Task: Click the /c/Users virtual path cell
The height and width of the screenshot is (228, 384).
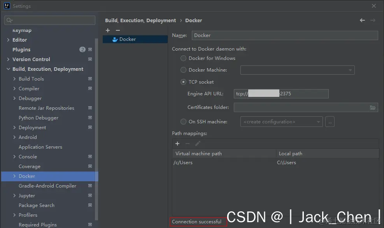Action: (x=183, y=163)
